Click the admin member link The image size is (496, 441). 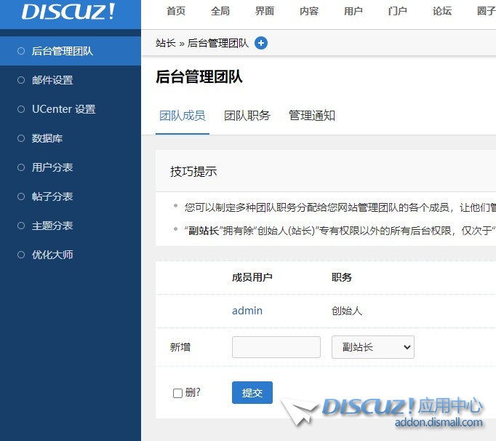click(247, 311)
